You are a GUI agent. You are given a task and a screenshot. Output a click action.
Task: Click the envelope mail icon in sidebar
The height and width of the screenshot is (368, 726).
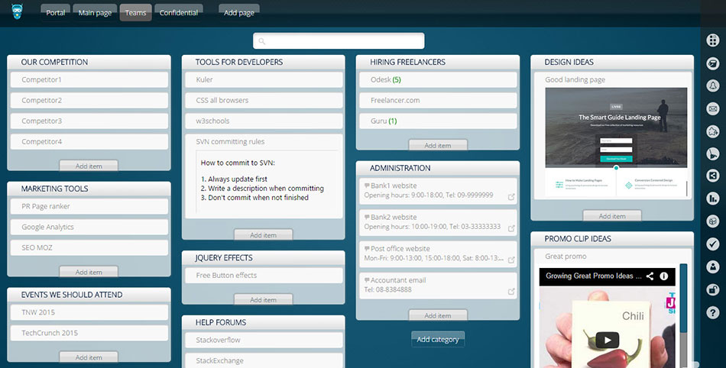[x=712, y=108]
